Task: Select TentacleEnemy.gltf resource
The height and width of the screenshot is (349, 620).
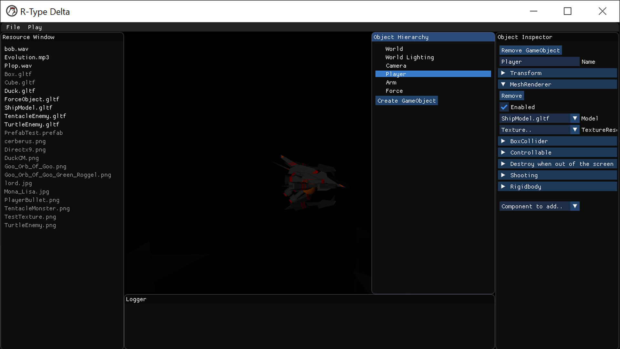Action: coord(35,116)
